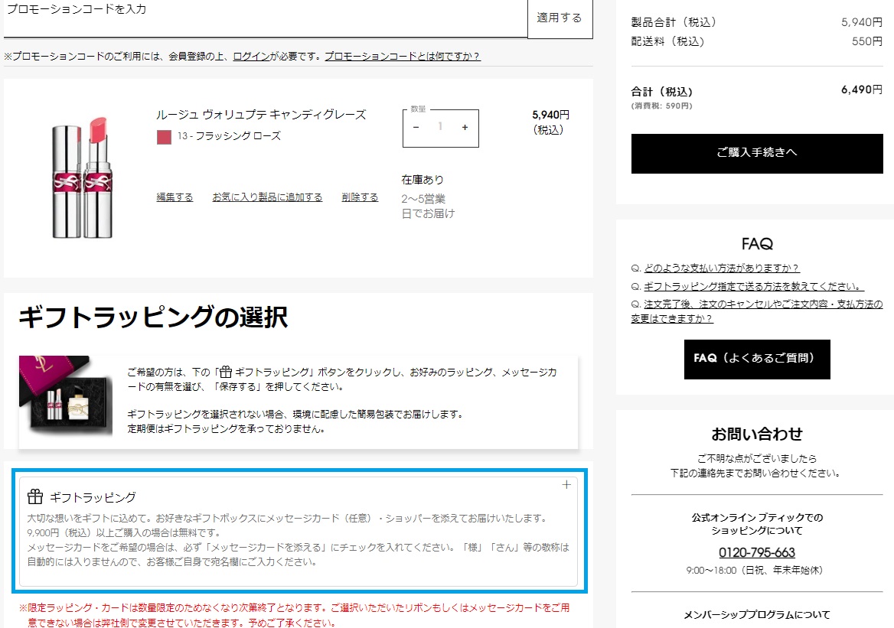Click お気に入り製品に追加する link
The width and height of the screenshot is (894, 628).
tap(267, 197)
